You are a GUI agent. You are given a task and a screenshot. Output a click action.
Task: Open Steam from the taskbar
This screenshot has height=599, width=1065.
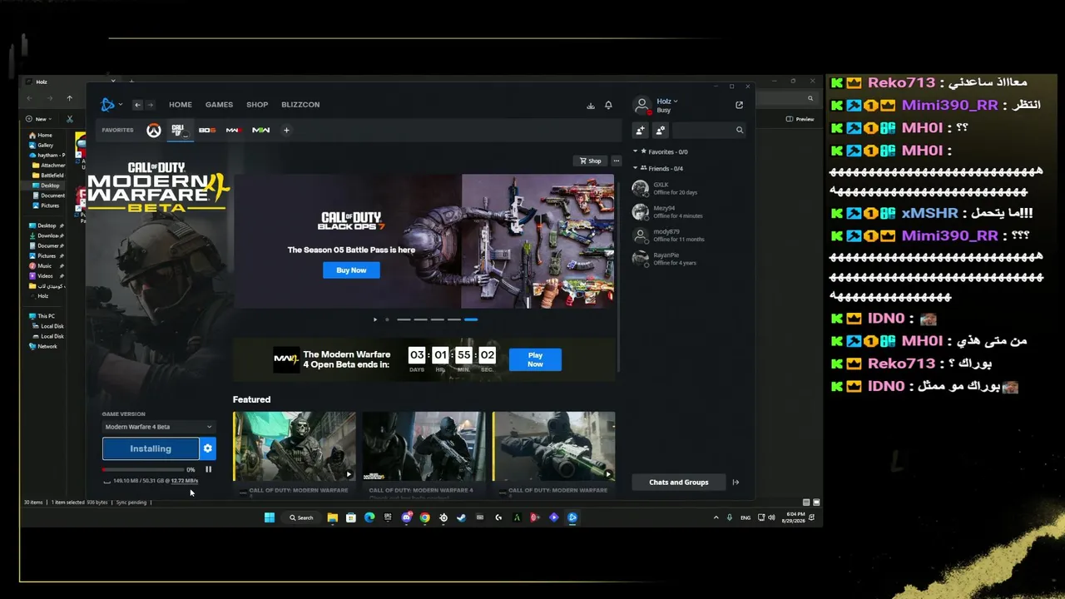(461, 517)
